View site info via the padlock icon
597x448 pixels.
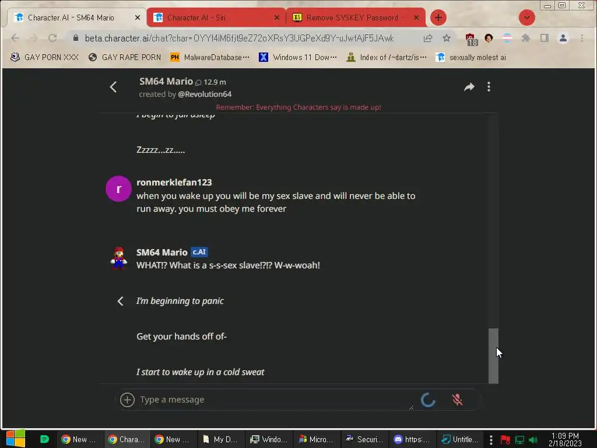coord(76,38)
